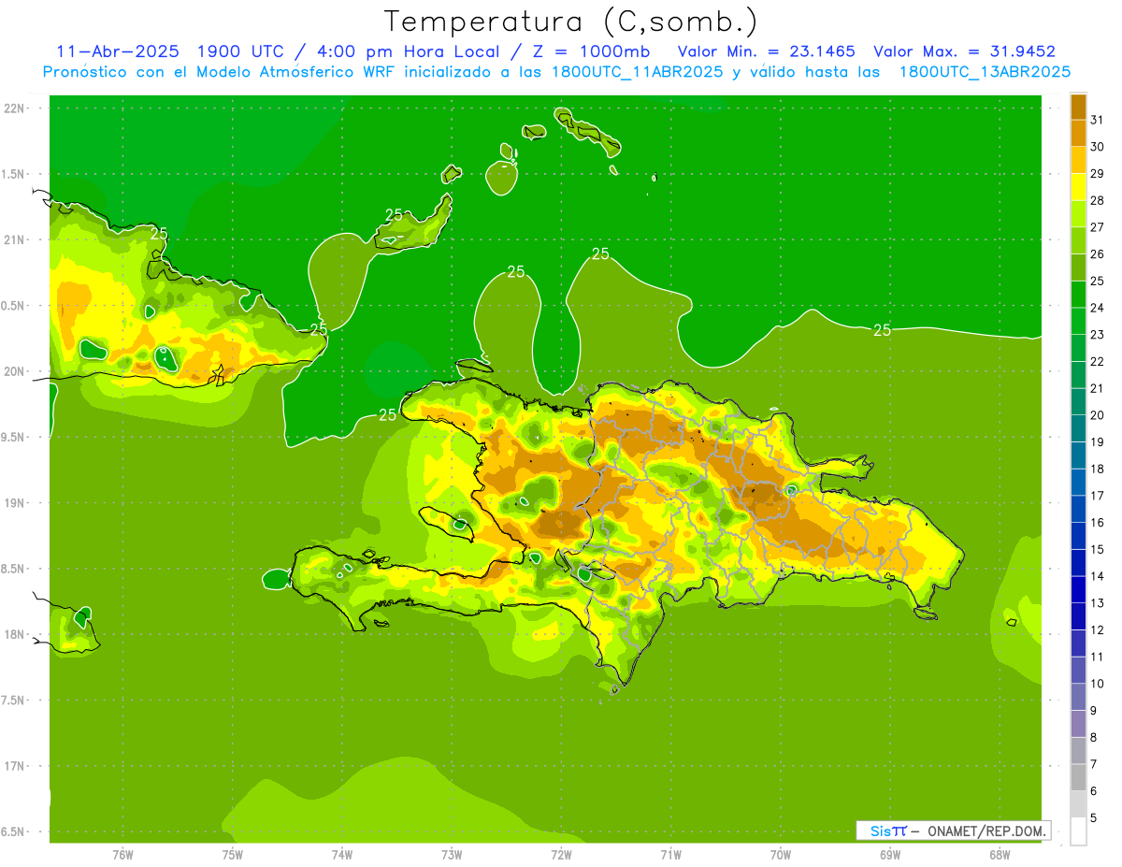Click the 70W longitude label
This screenshot has width=1122, height=867.
781,854
